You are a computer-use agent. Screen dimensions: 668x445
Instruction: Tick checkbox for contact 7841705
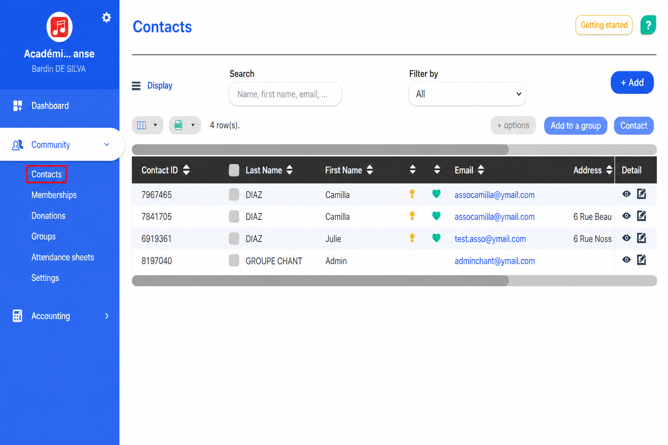point(234,216)
